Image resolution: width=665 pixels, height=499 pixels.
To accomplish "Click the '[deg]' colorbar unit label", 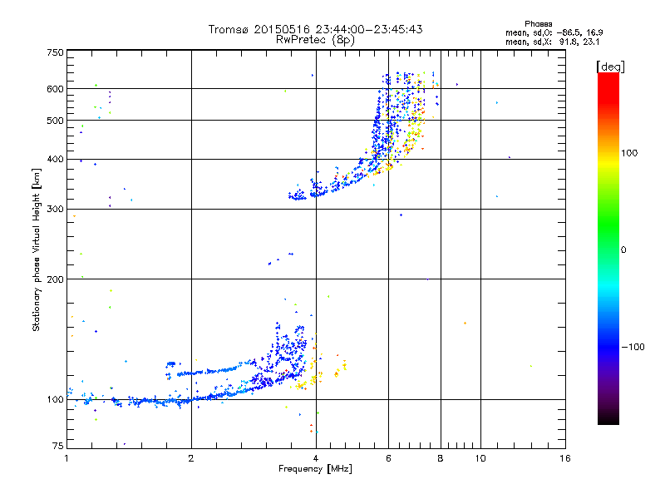I will [610, 67].
